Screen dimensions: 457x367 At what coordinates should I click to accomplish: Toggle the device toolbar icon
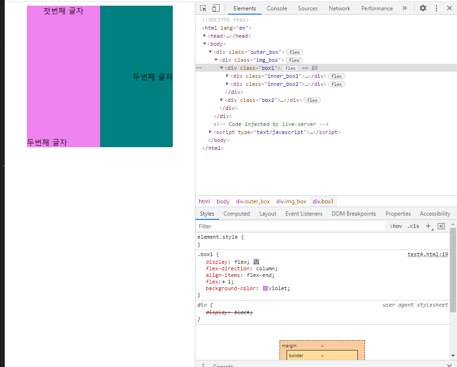tap(216, 8)
